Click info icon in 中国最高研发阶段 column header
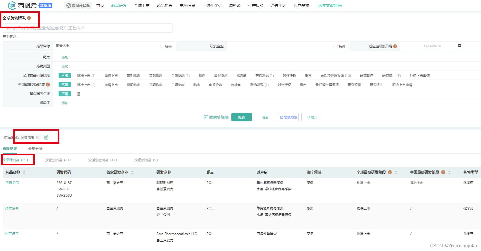Viewport: 481px width, 251px height. [443, 172]
